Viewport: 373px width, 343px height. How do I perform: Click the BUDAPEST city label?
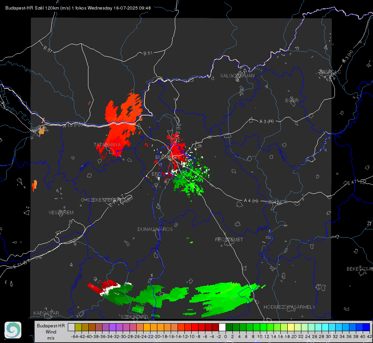(168, 157)
